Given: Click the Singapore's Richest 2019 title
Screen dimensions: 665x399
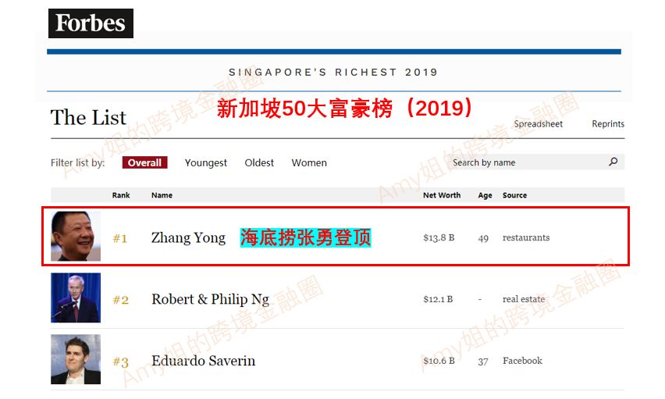Looking at the screenshot, I should (x=333, y=72).
